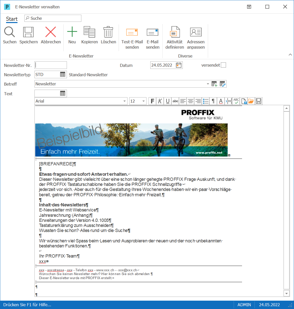Click ADMIN in status bar
Image resolution: width=294 pixels, height=309 pixels.
244,305
